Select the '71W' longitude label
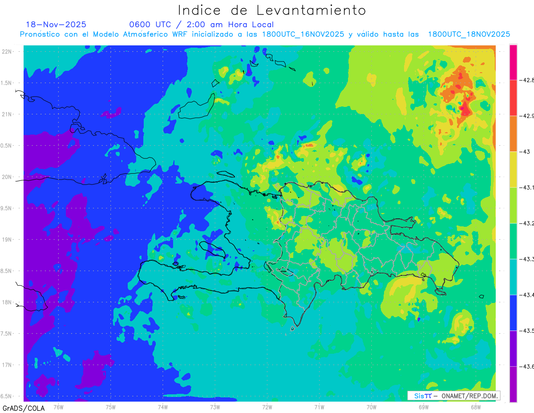The width and height of the screenshot is (534, 413). [319, 407]
